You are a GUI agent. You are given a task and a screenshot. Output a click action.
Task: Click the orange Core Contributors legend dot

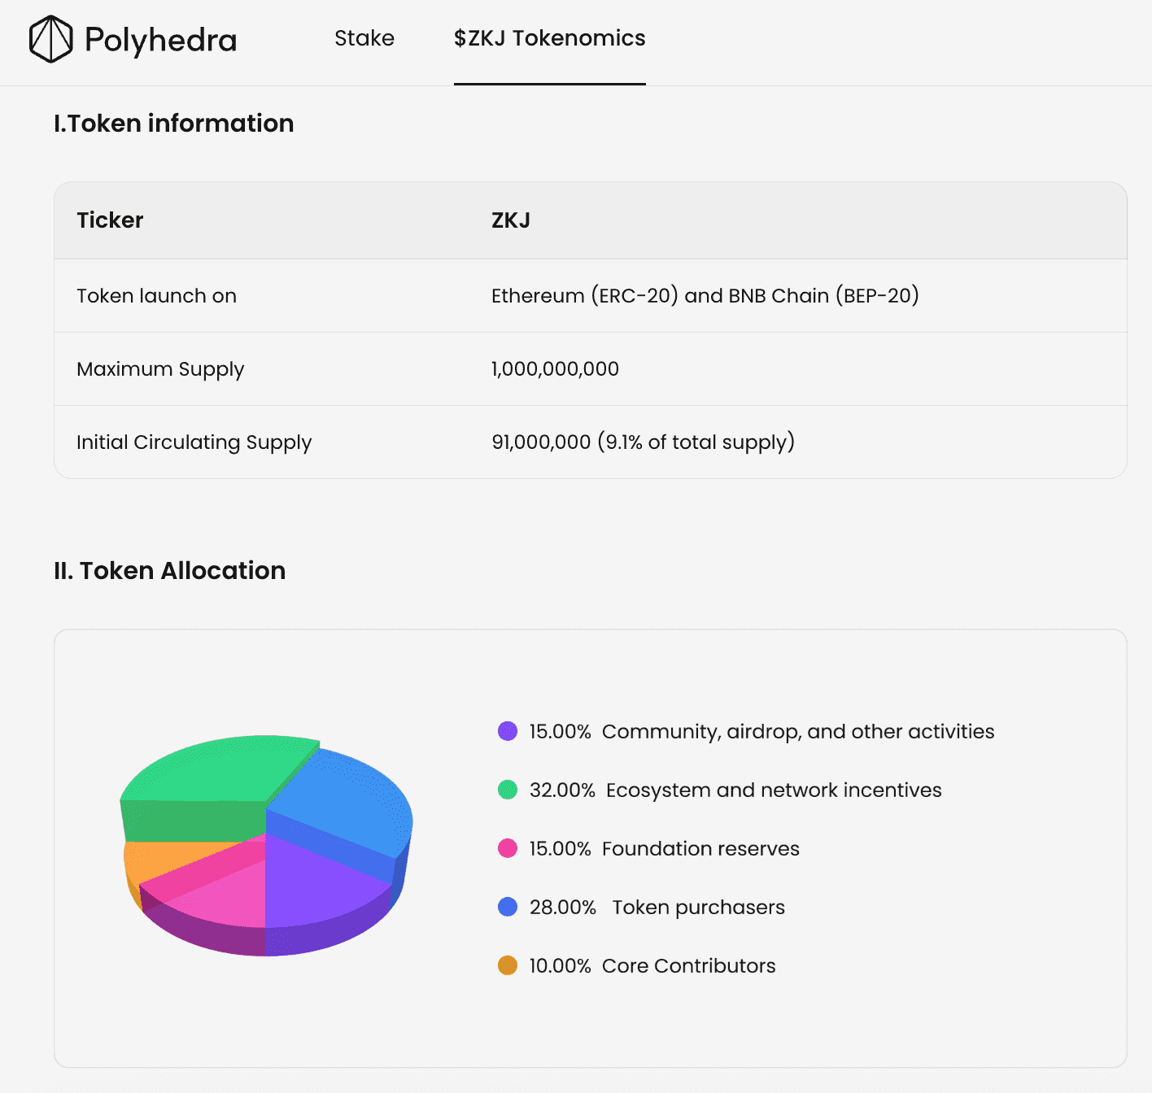point(508,965)
